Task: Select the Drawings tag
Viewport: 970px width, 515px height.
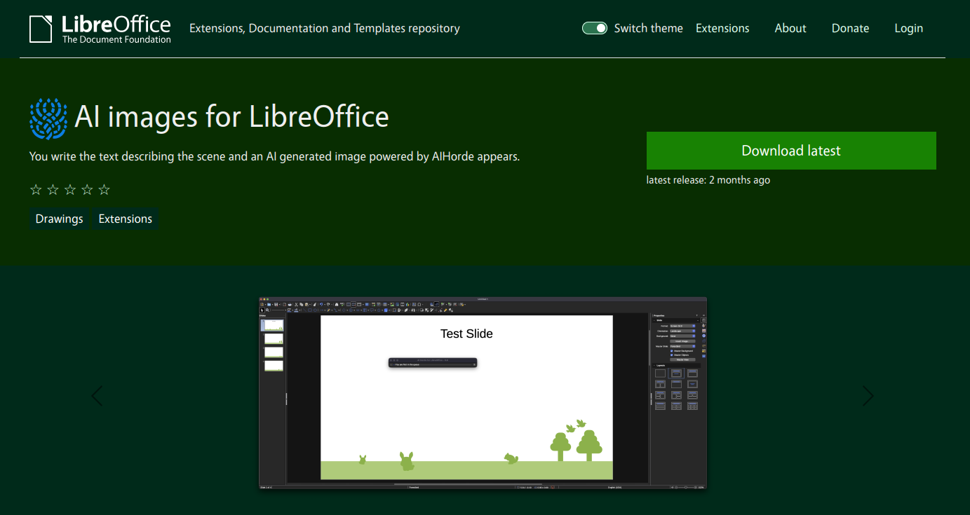Action: coord(60,219)
